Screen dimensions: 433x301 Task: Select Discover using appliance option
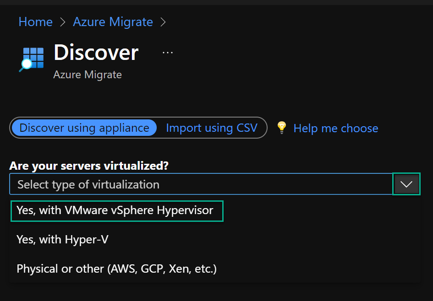pos(84,128)
